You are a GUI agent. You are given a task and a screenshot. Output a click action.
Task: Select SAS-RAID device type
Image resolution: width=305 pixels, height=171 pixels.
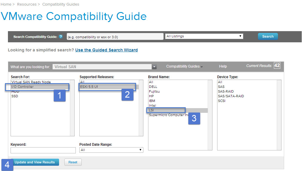pos(247,91)
